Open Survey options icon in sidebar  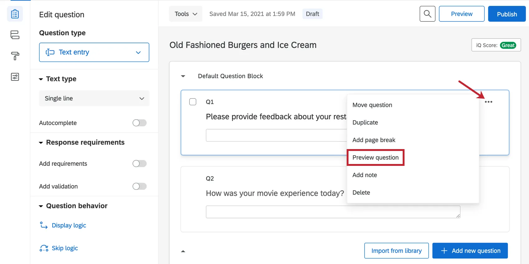pos(15,77)
